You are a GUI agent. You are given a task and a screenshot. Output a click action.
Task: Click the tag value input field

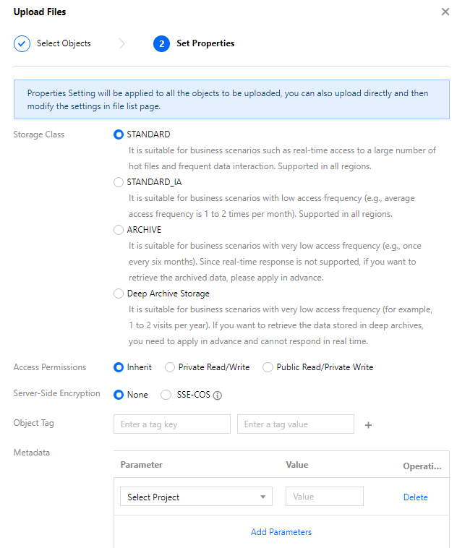click(x=295, y=424)
